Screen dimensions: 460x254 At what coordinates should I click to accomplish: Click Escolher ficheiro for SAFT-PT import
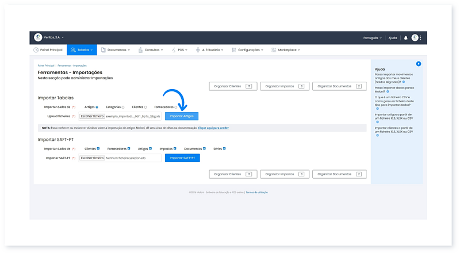click(x=92, y=157)
